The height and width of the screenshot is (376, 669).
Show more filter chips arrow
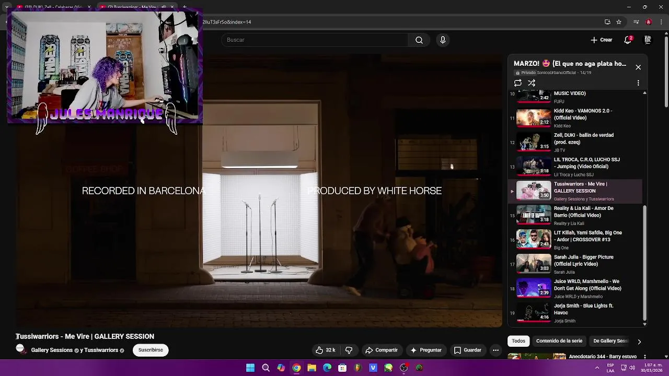coord(639,342)
